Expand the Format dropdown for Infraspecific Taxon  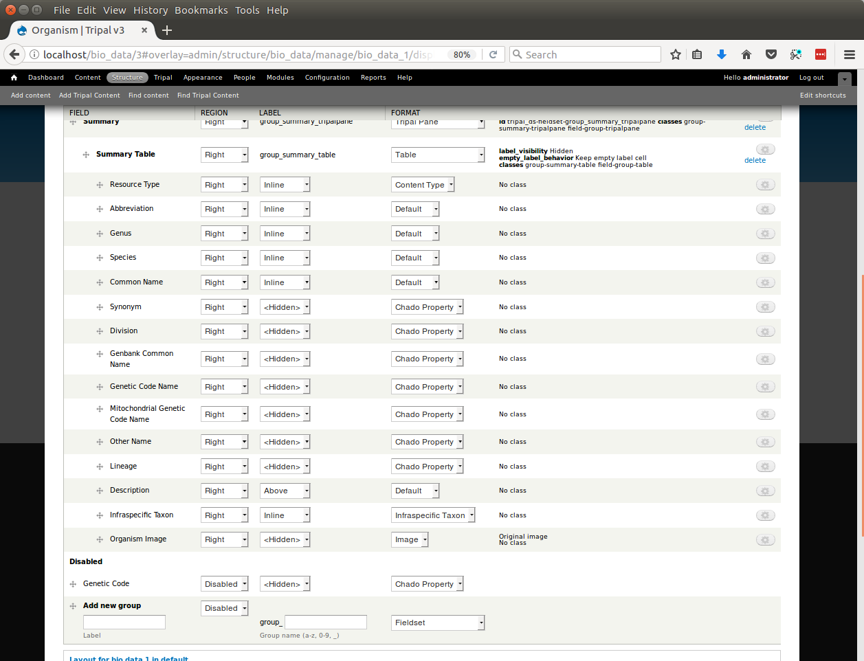tap(433, 515)
